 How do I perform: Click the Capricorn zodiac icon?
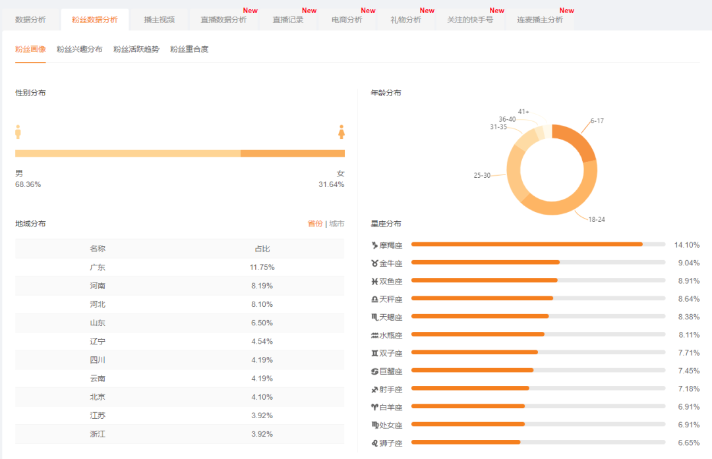pos(374,245)
